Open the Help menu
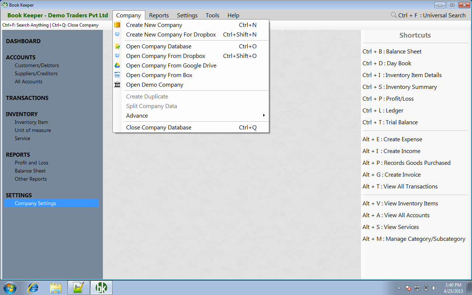The width and height of the screenshot is (472, 295). [233, 15]
